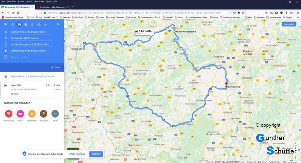Open Google apps grid icon

tap(277, 24)
